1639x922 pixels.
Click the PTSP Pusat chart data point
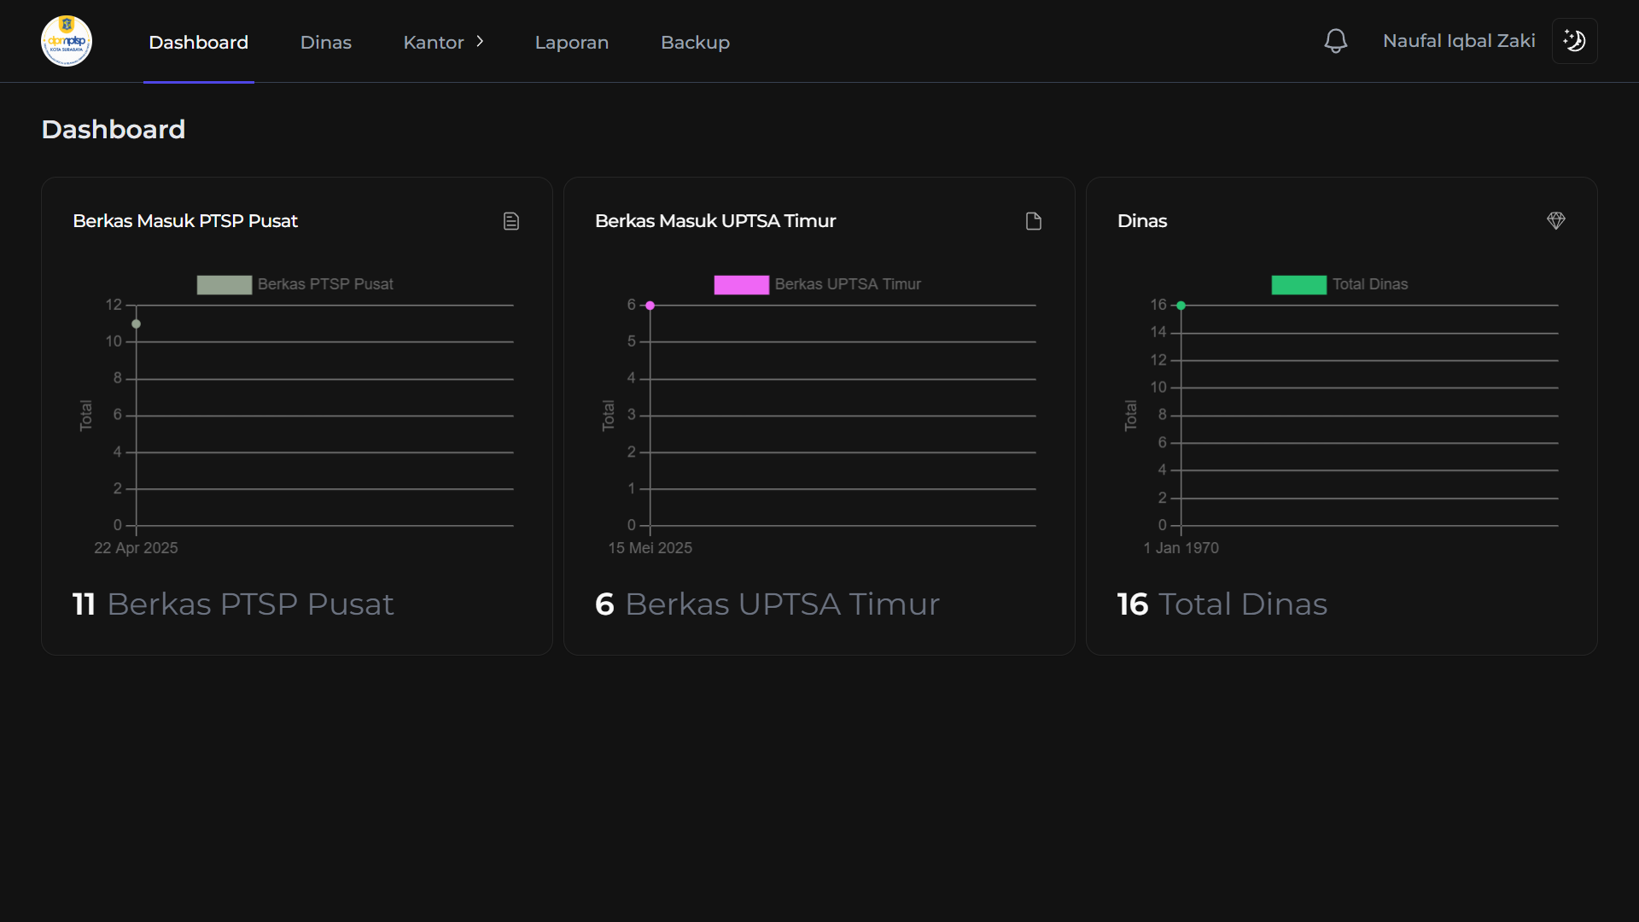[136, 324]
